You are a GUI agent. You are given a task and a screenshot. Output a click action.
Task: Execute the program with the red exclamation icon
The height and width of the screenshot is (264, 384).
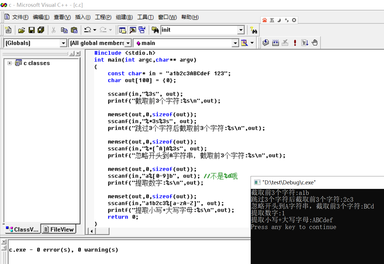coord(295,43)
